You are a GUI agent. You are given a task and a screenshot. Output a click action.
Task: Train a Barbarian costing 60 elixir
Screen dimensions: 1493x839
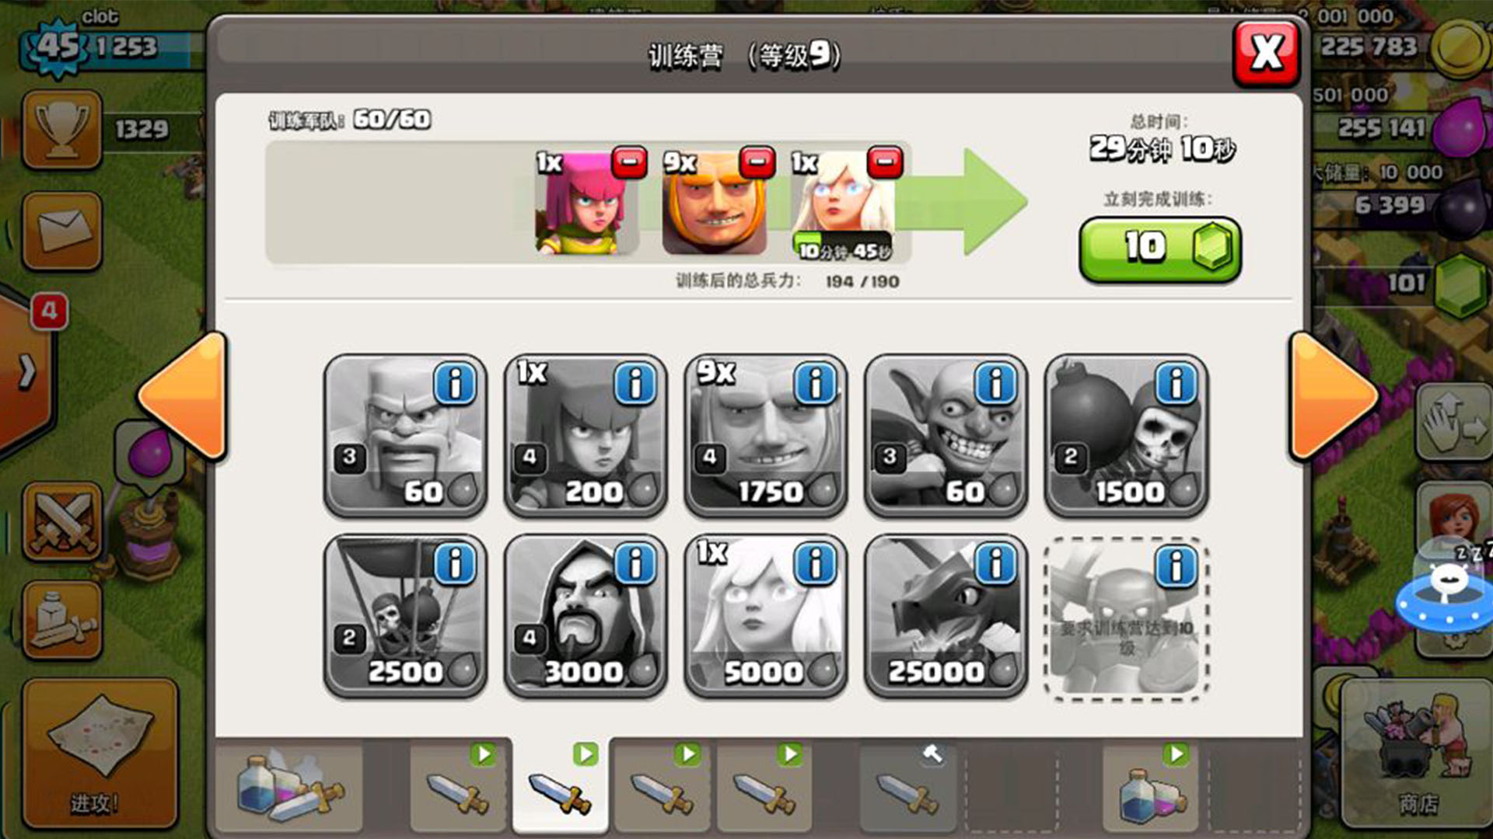tap(405, 437)
